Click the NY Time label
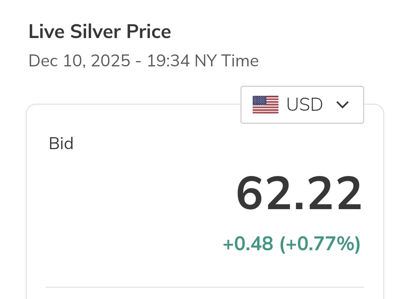This screenshot has height=299, width=410. point(227,61)
